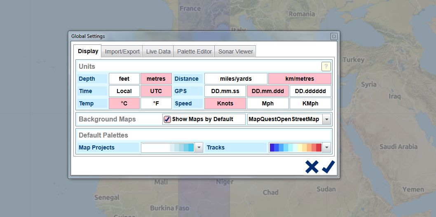Select Local time option
The width and height of the screenshot is (436, 217).
pyautogui.click(x=124, y=91)
